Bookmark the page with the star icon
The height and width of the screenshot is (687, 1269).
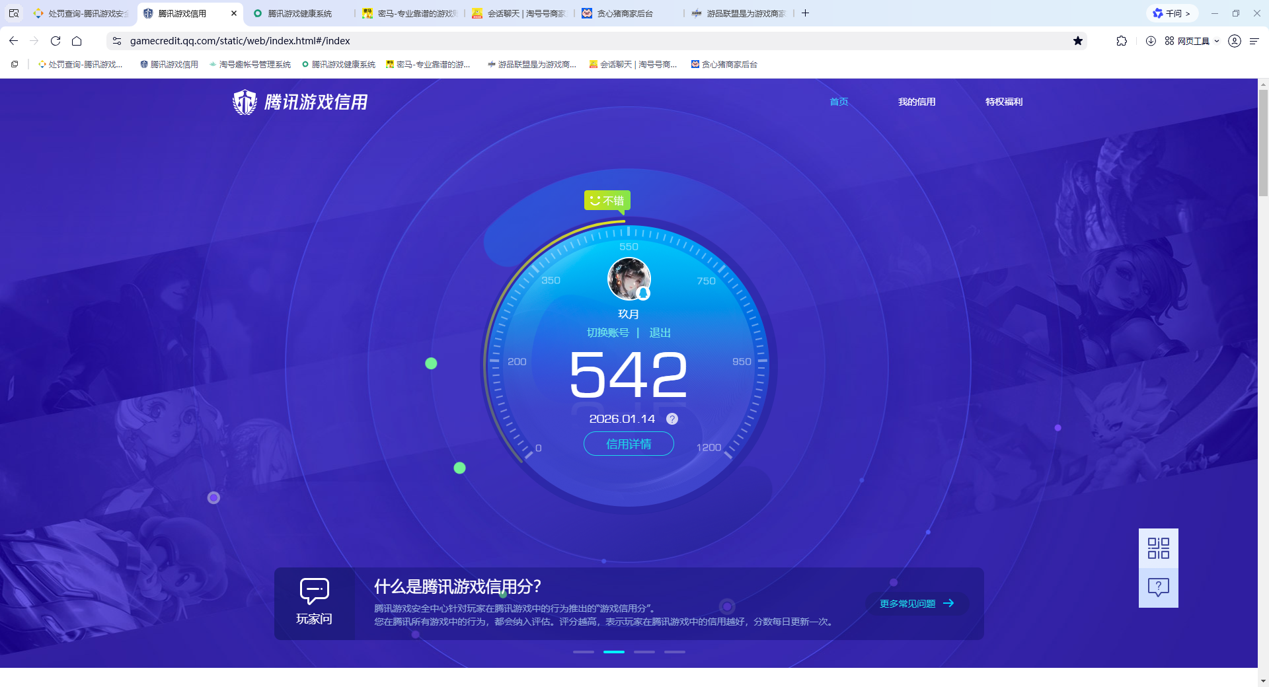(x=1079, y=40)
